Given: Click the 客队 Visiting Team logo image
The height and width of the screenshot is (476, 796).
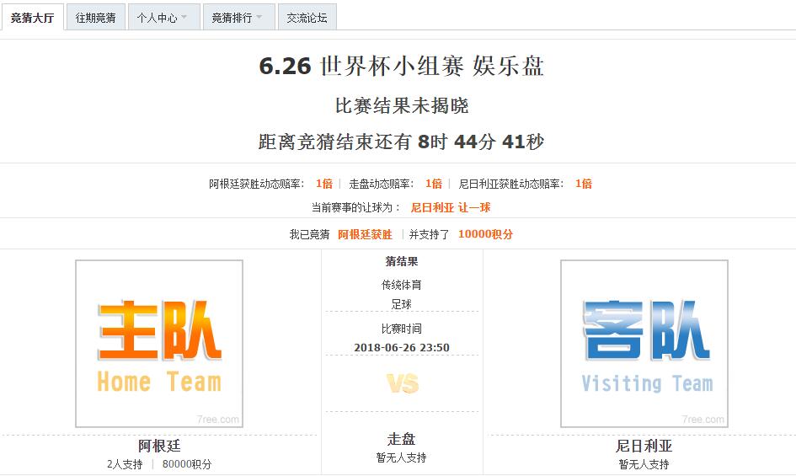Looking at the screenshot, I should pos(644,344).
